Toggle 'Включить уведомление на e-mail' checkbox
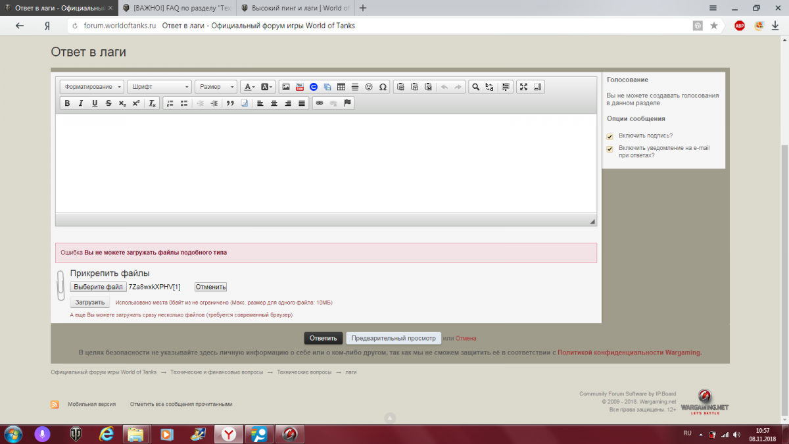This screenshot has width=789, height=444. click(610, 149)
